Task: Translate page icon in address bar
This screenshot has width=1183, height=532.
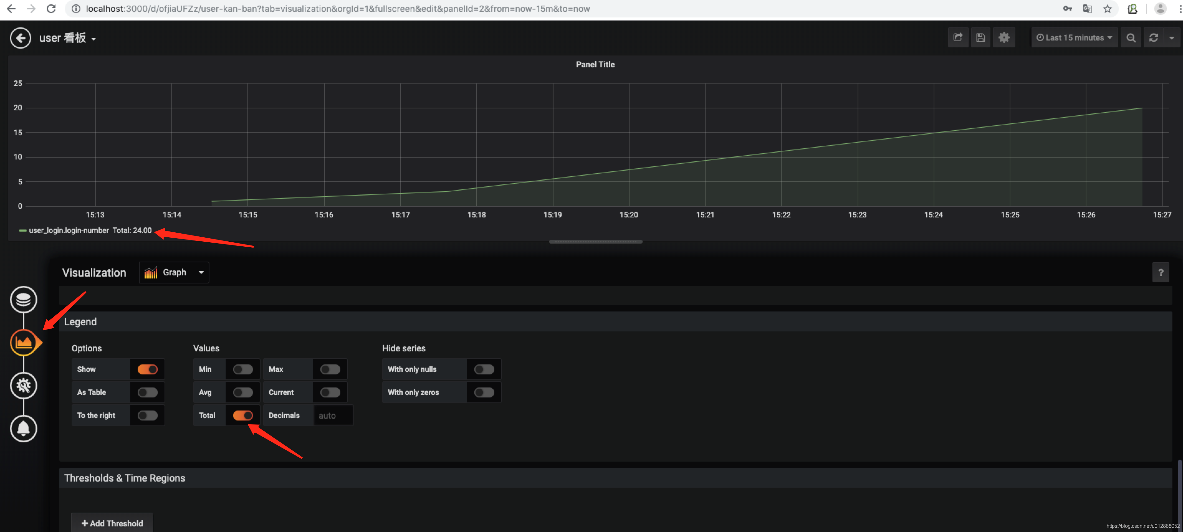Action: tap(1087, 9)
